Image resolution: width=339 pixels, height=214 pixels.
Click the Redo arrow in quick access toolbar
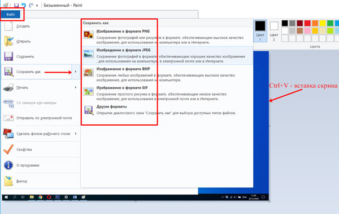point(31,6)
